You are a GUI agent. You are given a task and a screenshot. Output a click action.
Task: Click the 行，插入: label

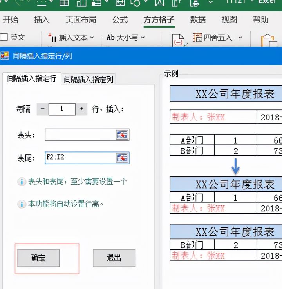point(108,109)
